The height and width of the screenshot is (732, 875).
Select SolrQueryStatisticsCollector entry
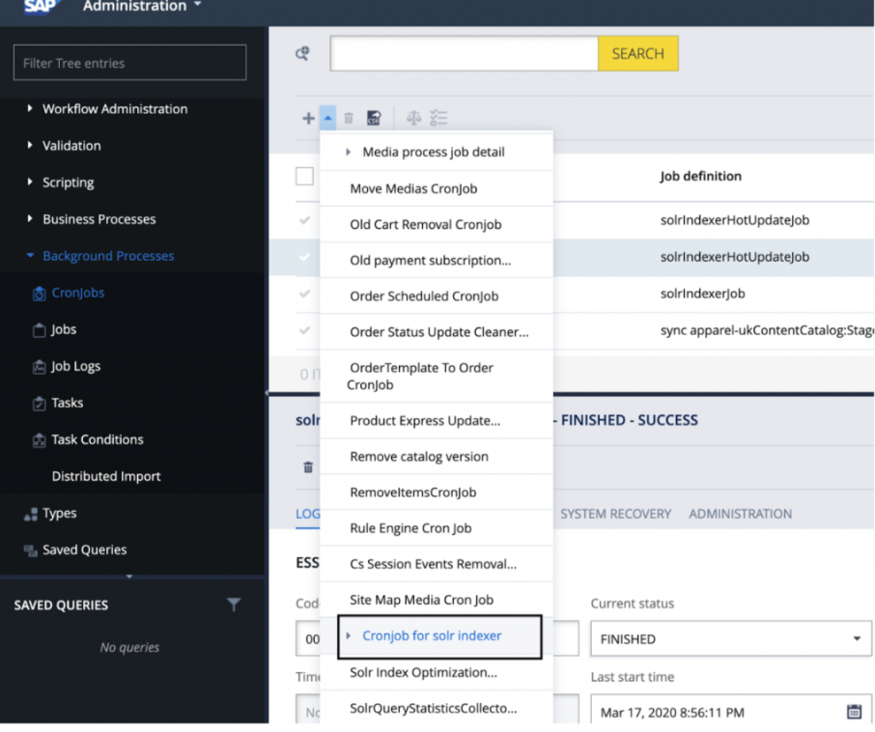click(x=437, y=708)
